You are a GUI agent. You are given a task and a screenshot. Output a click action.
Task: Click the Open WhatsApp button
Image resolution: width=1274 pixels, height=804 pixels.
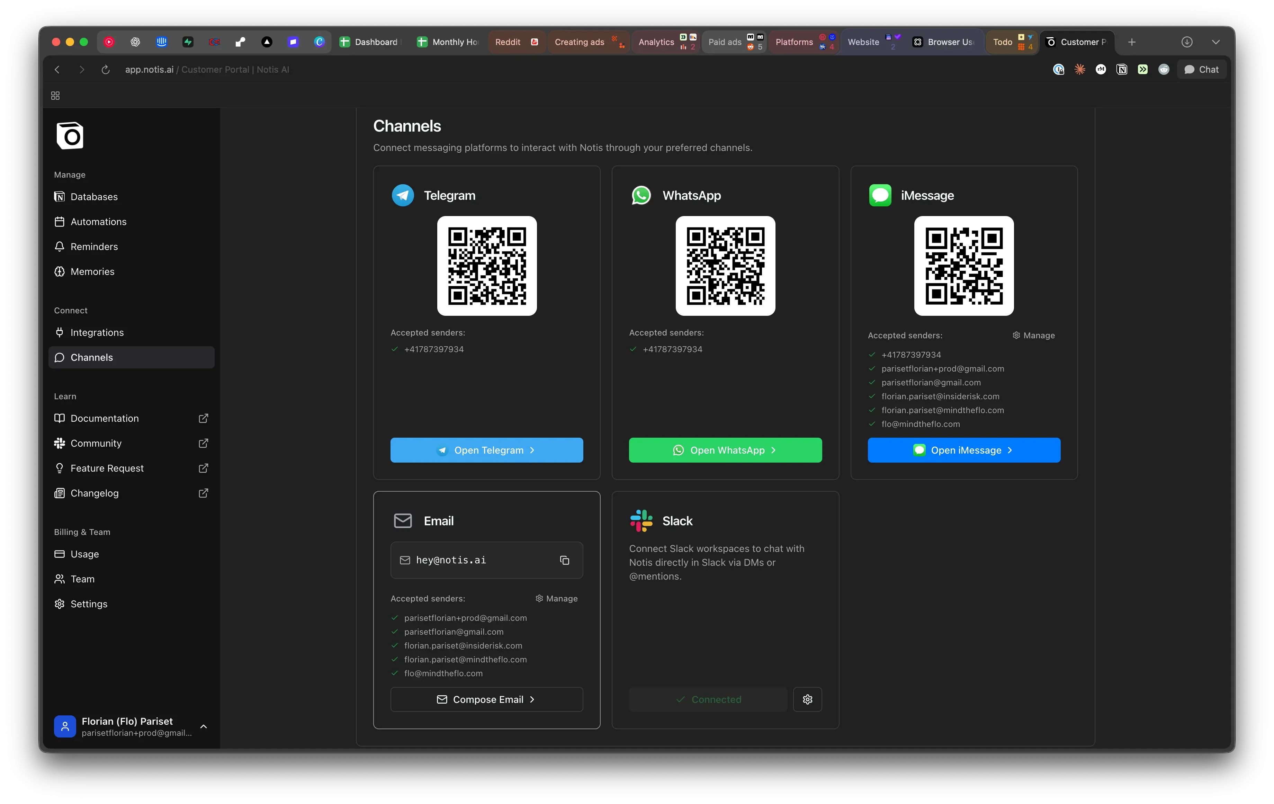[x=725, y=449]
